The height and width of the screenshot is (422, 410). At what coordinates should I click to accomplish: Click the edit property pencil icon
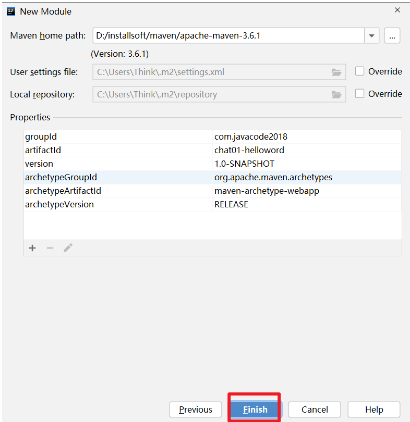pos(68,248)
